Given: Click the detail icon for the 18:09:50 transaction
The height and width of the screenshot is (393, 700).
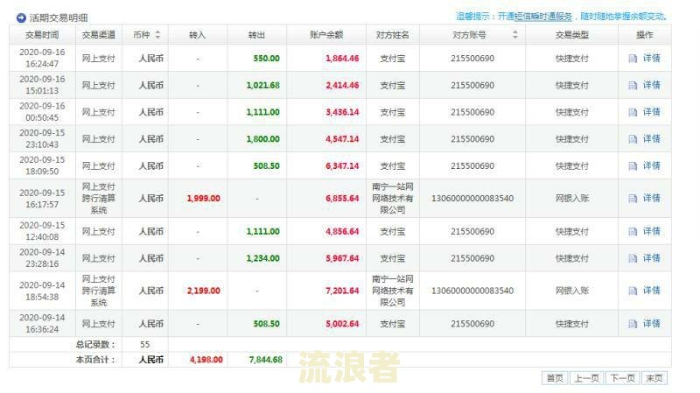Looking at the screenshot, I should coord(633,166).
